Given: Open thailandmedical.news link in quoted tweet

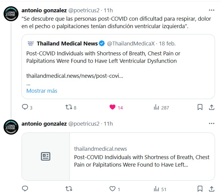Looking at the screenshot, I should pos(75,76).
